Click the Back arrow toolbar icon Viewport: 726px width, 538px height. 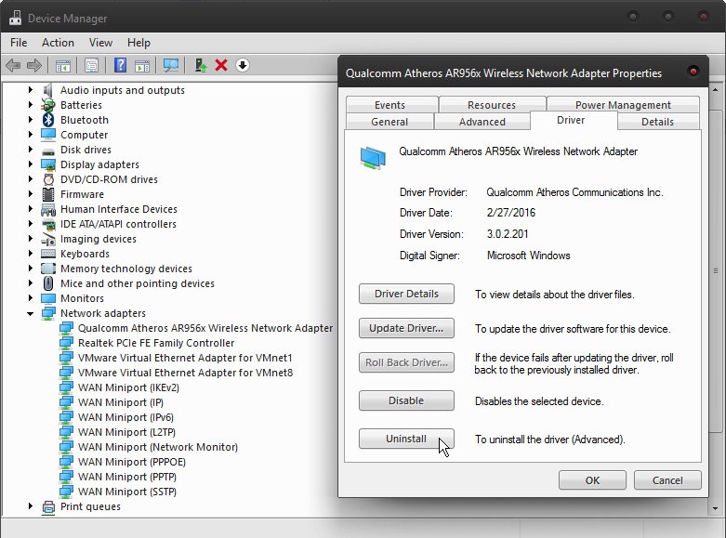tap(13, 65)
